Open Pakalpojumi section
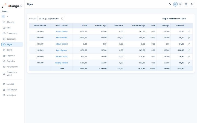 click(x=12, y=67)
